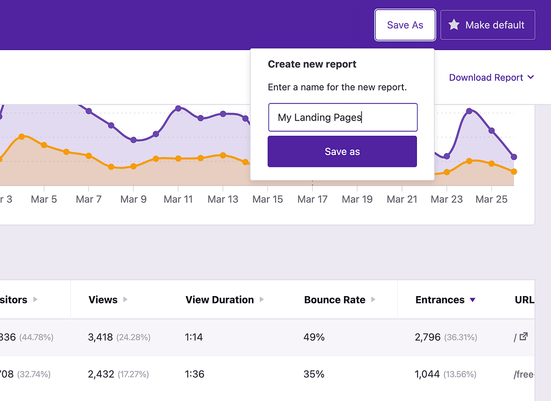Click sort arrow next to Visitors column

(x=36, y=300)
